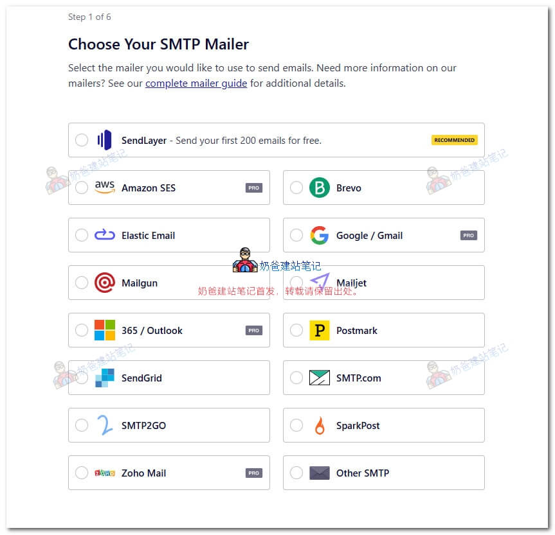Viewport: 555px width, 535px height.
Task: Select the Other SMTP radio button
Action: coord(296,473)
